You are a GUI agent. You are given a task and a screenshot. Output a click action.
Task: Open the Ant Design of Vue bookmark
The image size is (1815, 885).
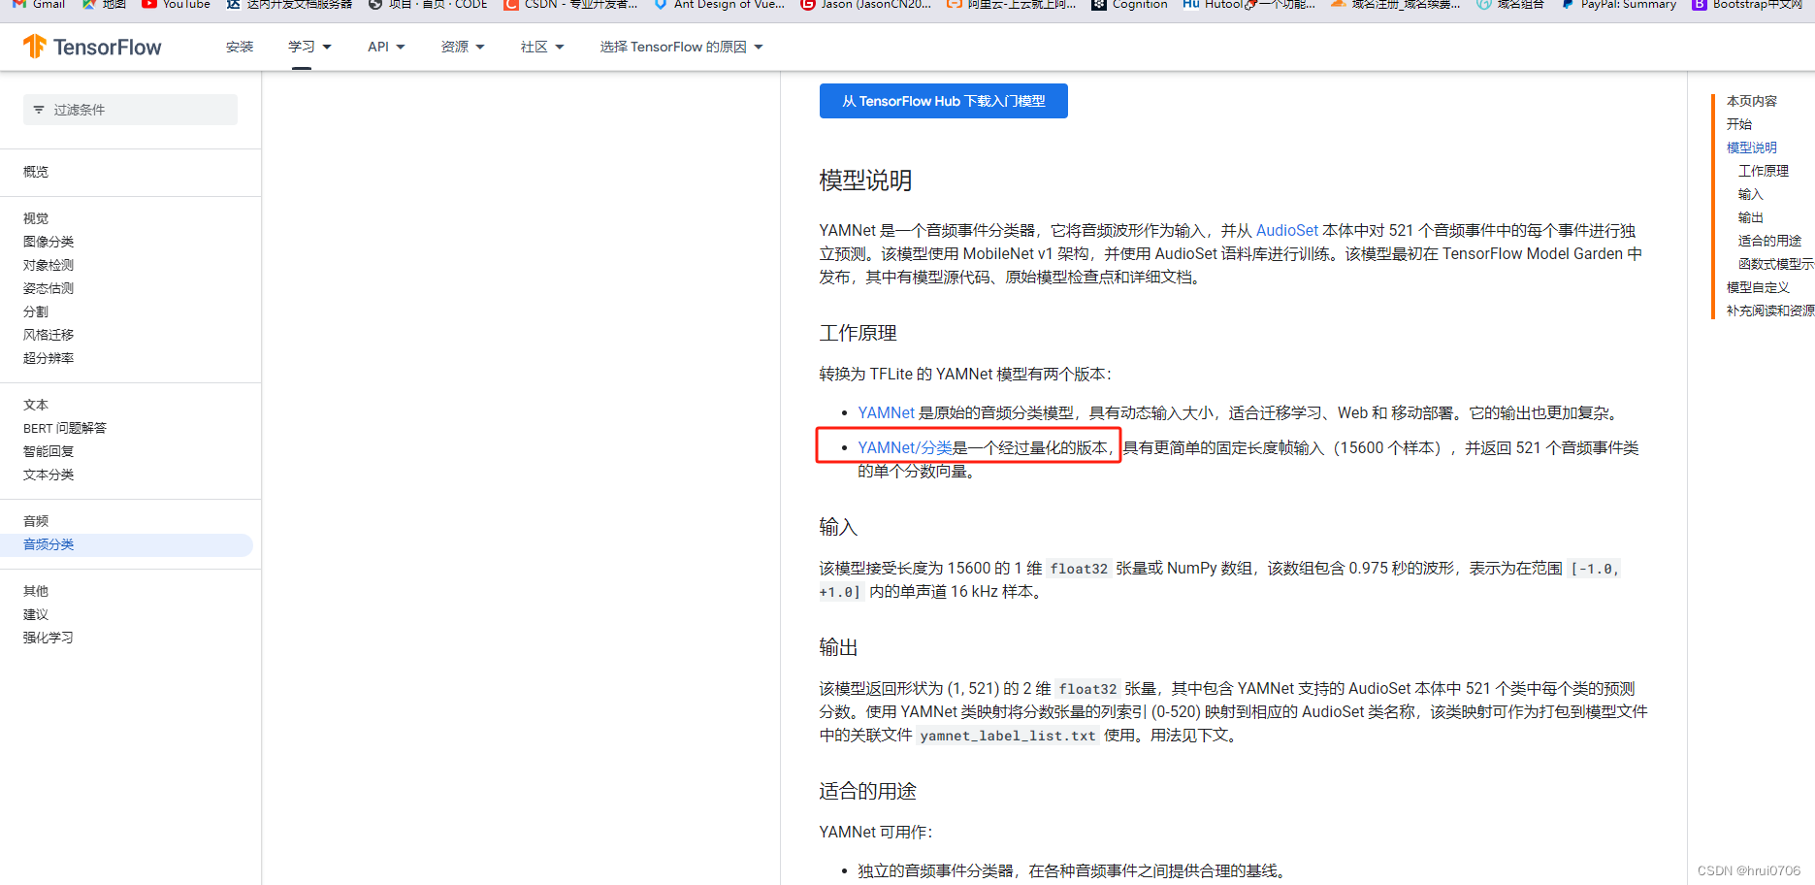pos(719,5)
